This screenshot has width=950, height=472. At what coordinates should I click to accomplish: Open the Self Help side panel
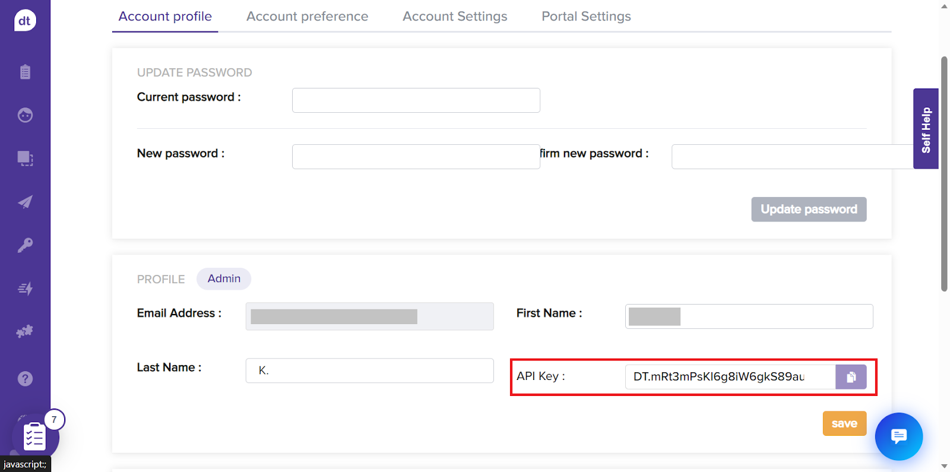[926, 129]
